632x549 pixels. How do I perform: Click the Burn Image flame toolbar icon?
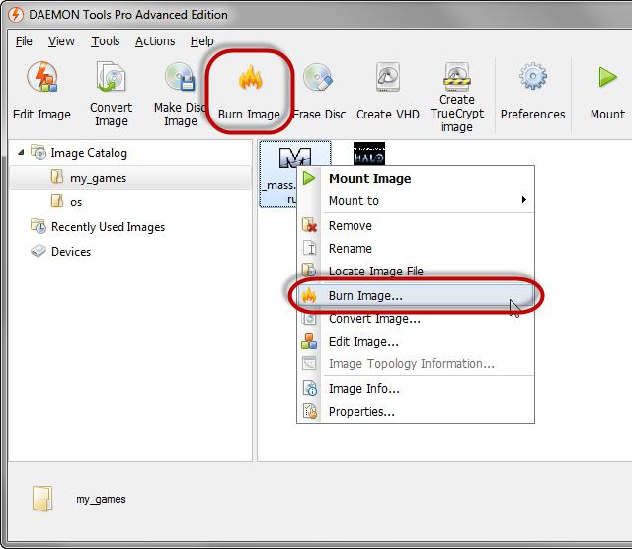pos(250,77)
